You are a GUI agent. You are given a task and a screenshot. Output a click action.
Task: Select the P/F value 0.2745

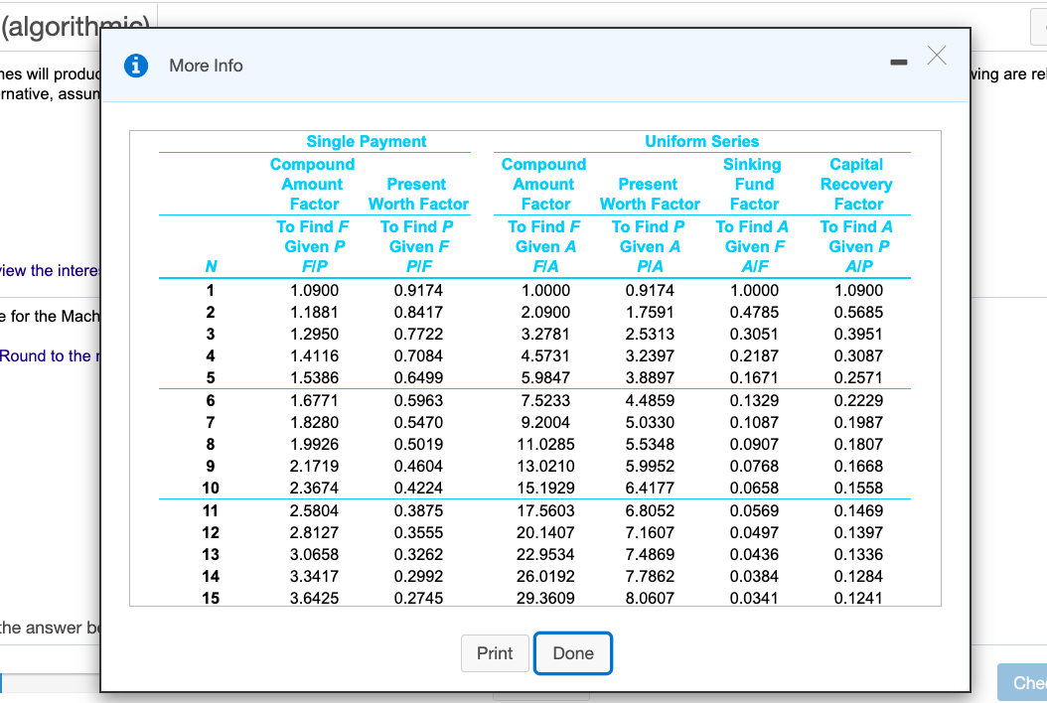tap(418, 598)
